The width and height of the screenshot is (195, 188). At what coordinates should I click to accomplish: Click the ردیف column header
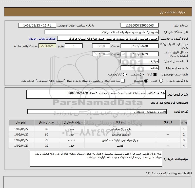184,122
